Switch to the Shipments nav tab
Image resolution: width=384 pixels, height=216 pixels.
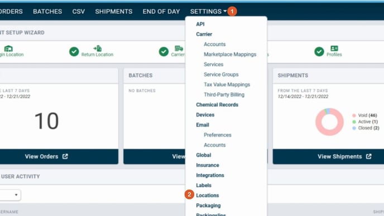pyautogui.click(x=114, y=11)
